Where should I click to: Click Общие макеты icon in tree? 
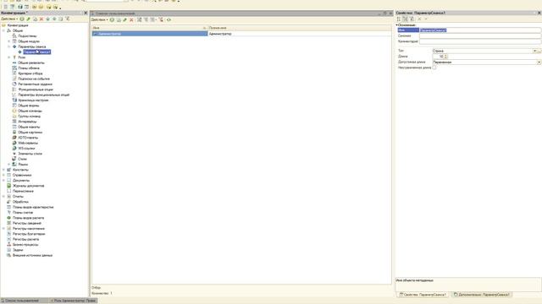click(14, 127)
